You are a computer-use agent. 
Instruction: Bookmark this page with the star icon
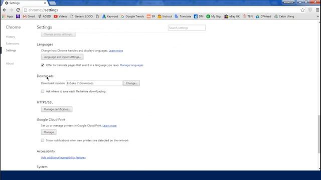coord(302,10)
